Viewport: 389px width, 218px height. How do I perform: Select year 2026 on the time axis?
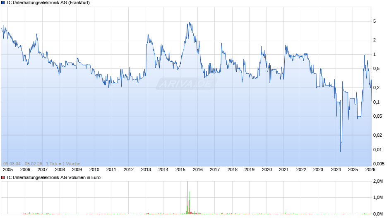pos(370,170)
